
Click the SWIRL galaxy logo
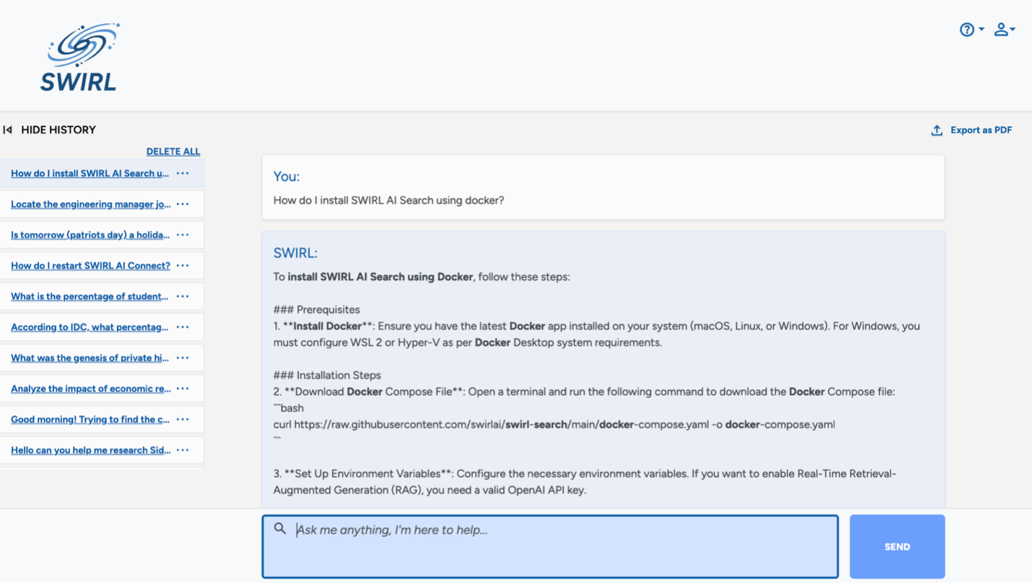click(80, 57)
